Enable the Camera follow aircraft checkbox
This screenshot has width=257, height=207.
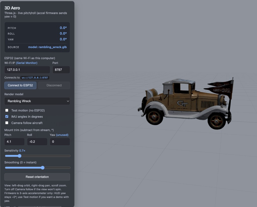click(x=7, y=123)
